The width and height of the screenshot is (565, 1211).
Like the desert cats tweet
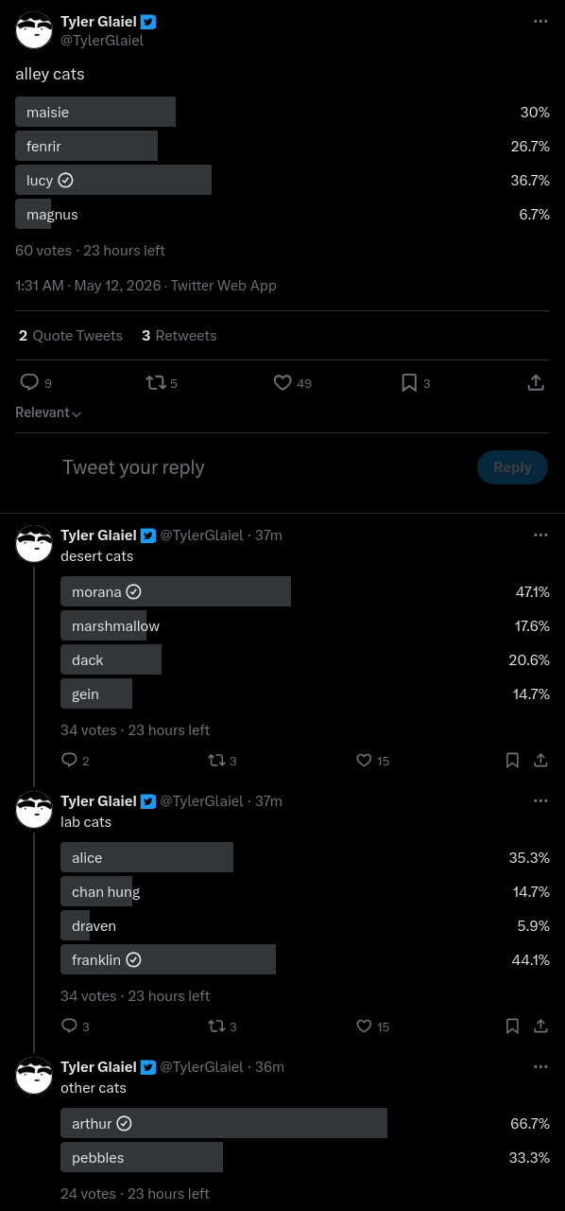pos(364,760)
